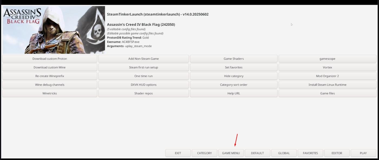Click the Exename AC4BFSP.exe text

point(123,42)
